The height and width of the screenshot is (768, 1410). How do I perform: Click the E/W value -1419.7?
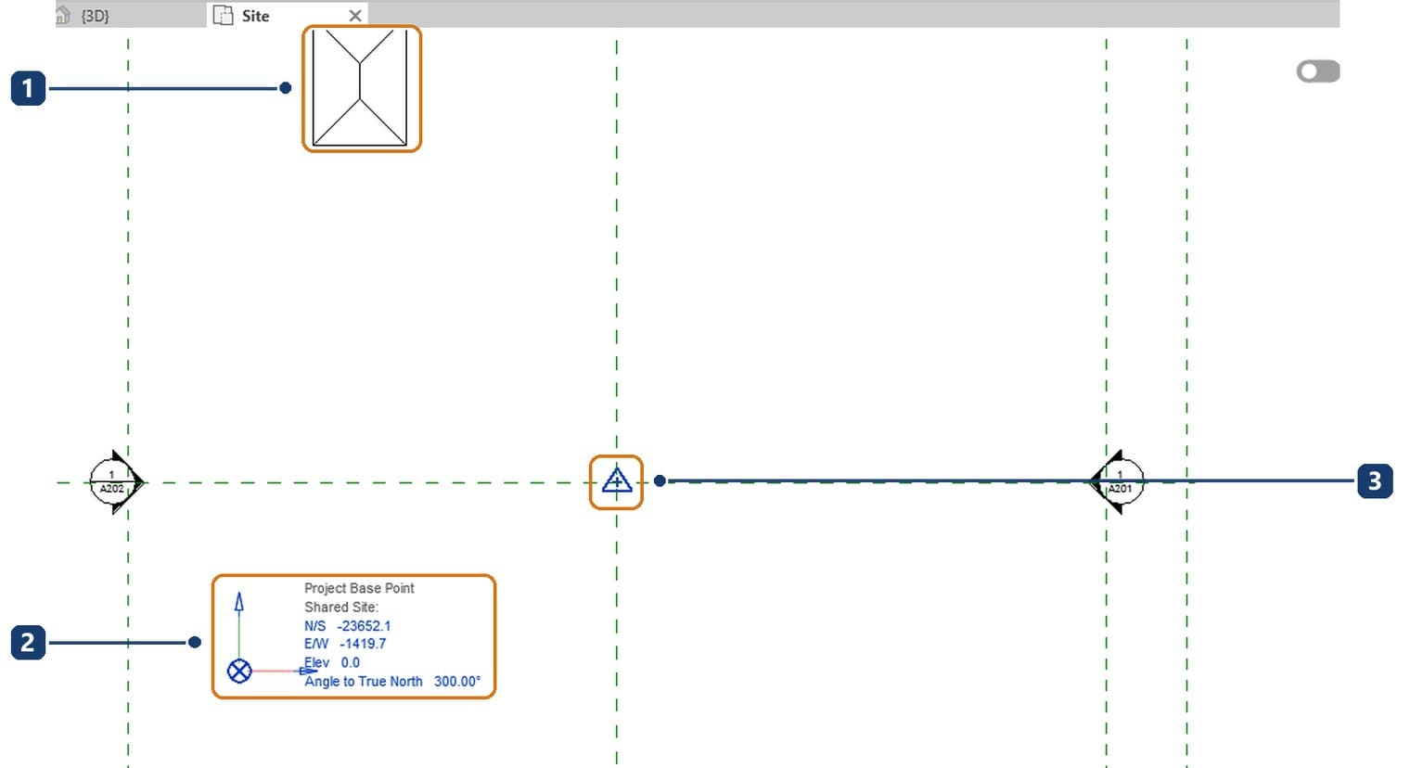363,644
